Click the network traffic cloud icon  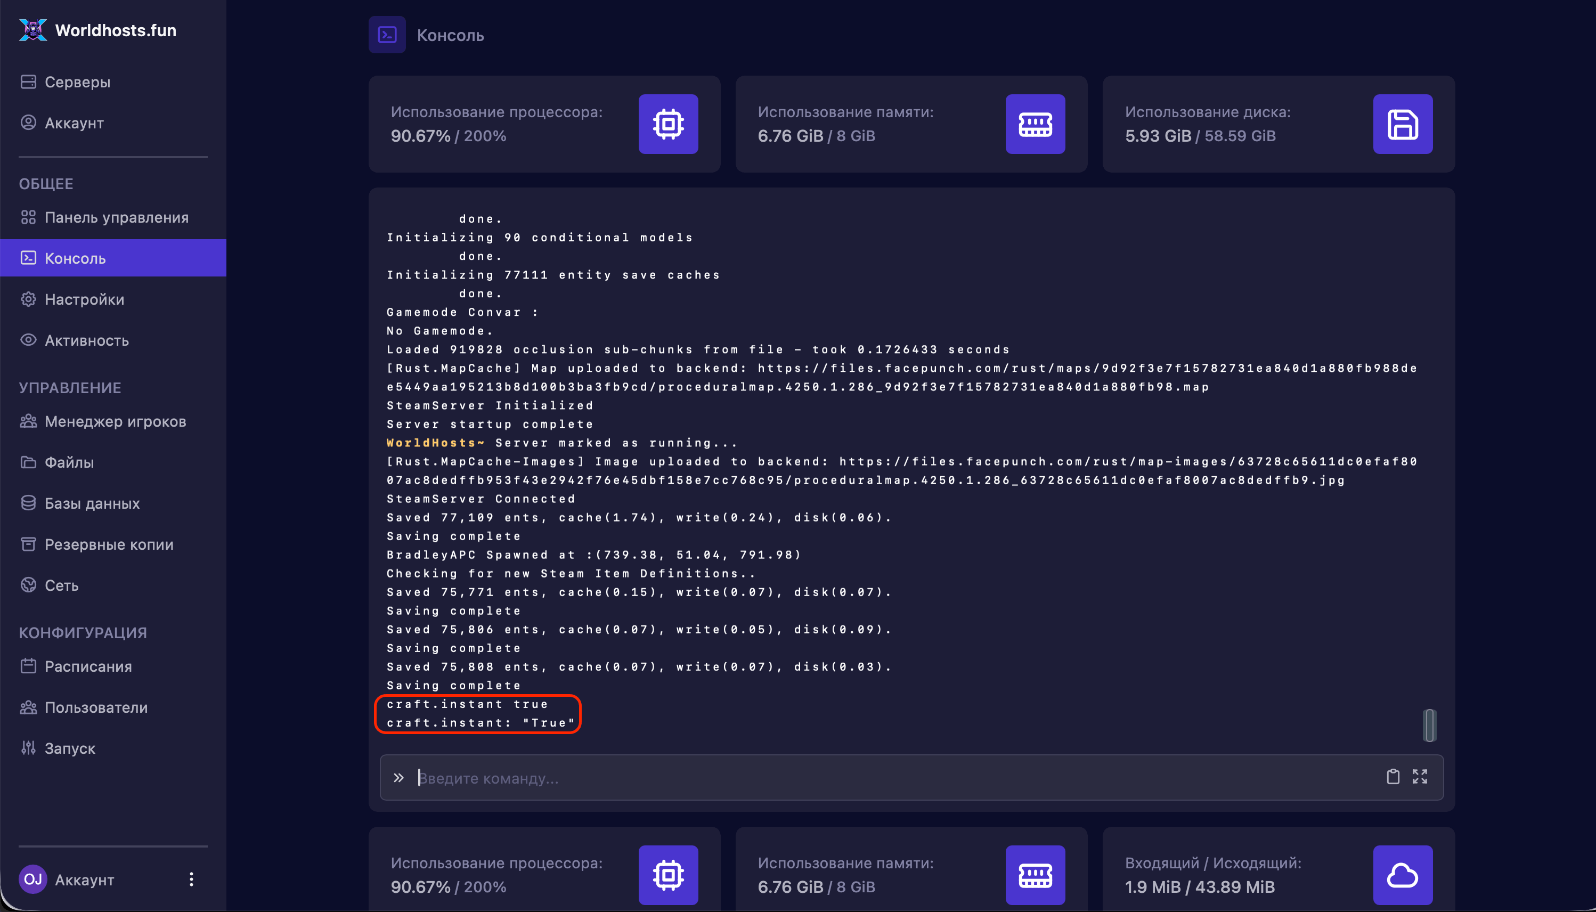pos(1403,875)
